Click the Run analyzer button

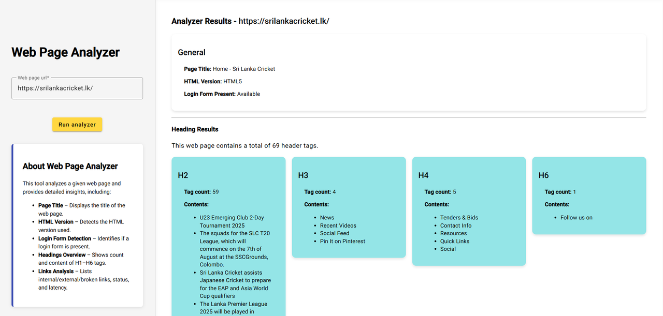(x=77, y=125)
